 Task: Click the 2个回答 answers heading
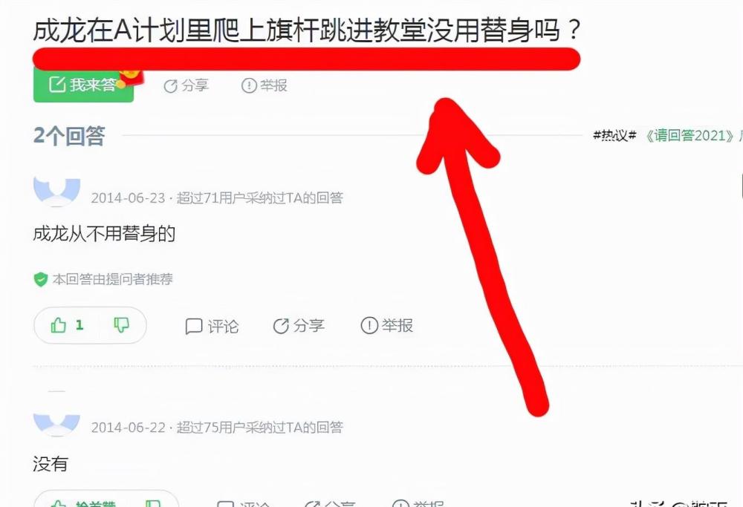point(69,136)
